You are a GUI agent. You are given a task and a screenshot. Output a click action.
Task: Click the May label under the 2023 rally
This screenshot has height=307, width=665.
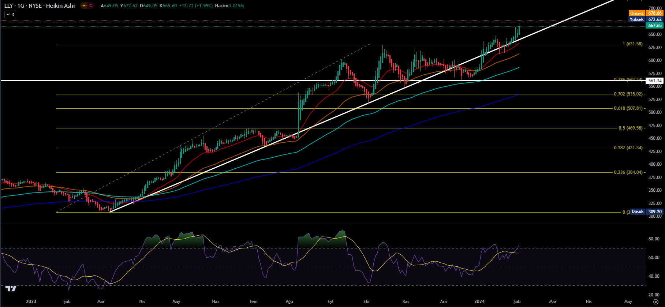pyautogui.click(x=176, y=302)
